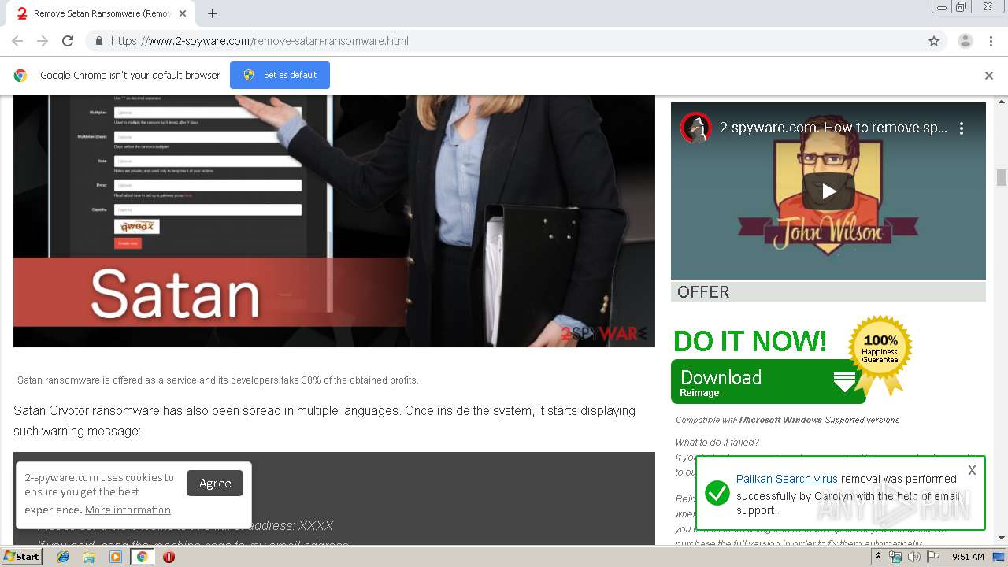Agree to the cookie notice
The height and width of the screenshot is (567, 1008).
[215, 484]
